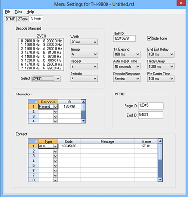Open the Decode Response dropdown
188x197 pixels.
pyautogui.click(x=126, y=79)
